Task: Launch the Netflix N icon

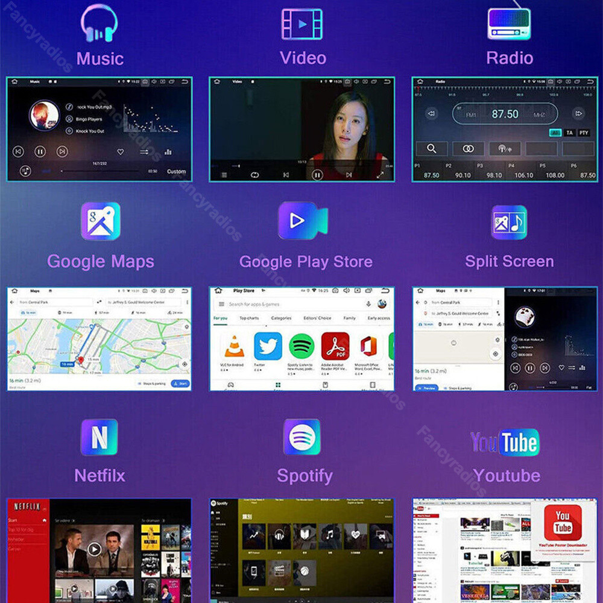Action: (99, 437)
